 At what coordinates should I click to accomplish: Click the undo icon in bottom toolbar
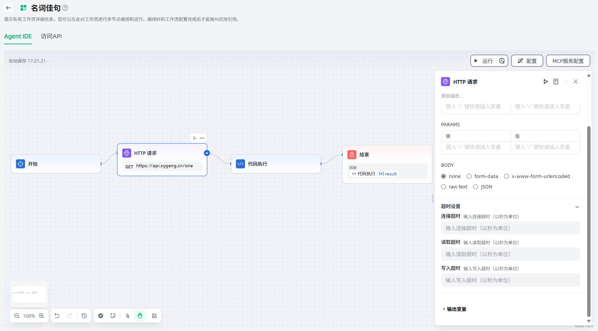pyautogui.click(x=57, y=316)
